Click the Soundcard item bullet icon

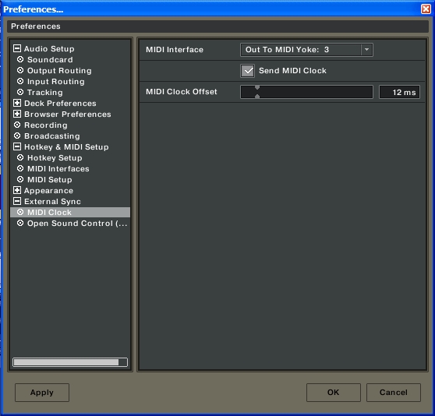pos(20,59)
